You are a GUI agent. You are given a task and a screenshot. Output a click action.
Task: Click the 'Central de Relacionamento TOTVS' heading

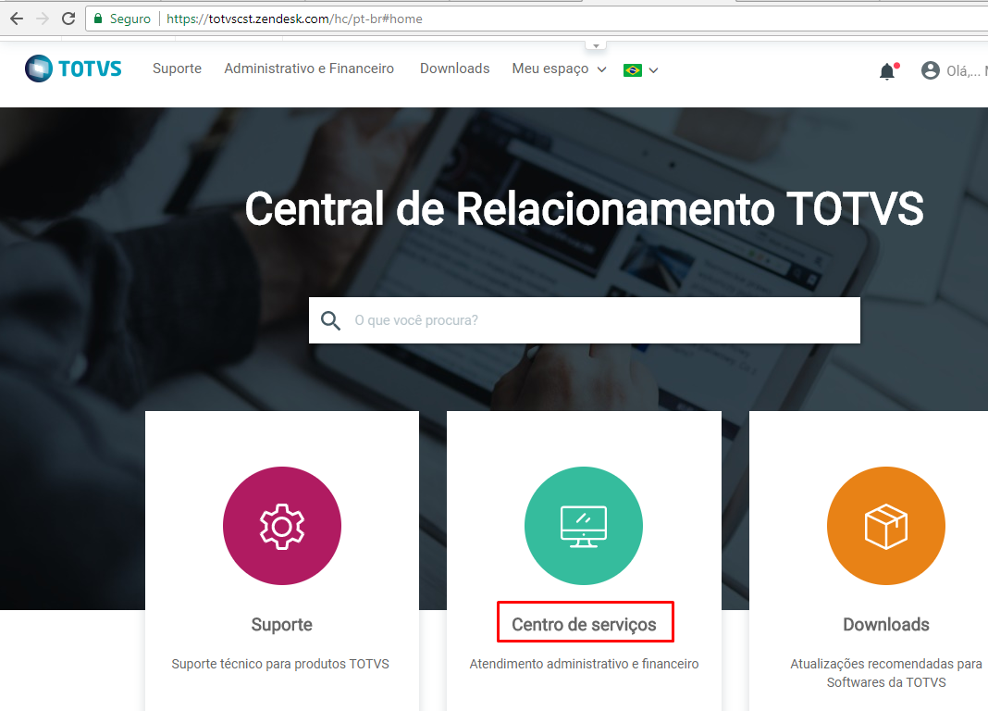[x=584, y=208]
